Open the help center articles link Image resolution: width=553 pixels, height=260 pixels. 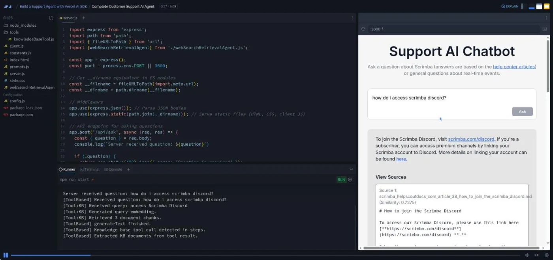513,67
